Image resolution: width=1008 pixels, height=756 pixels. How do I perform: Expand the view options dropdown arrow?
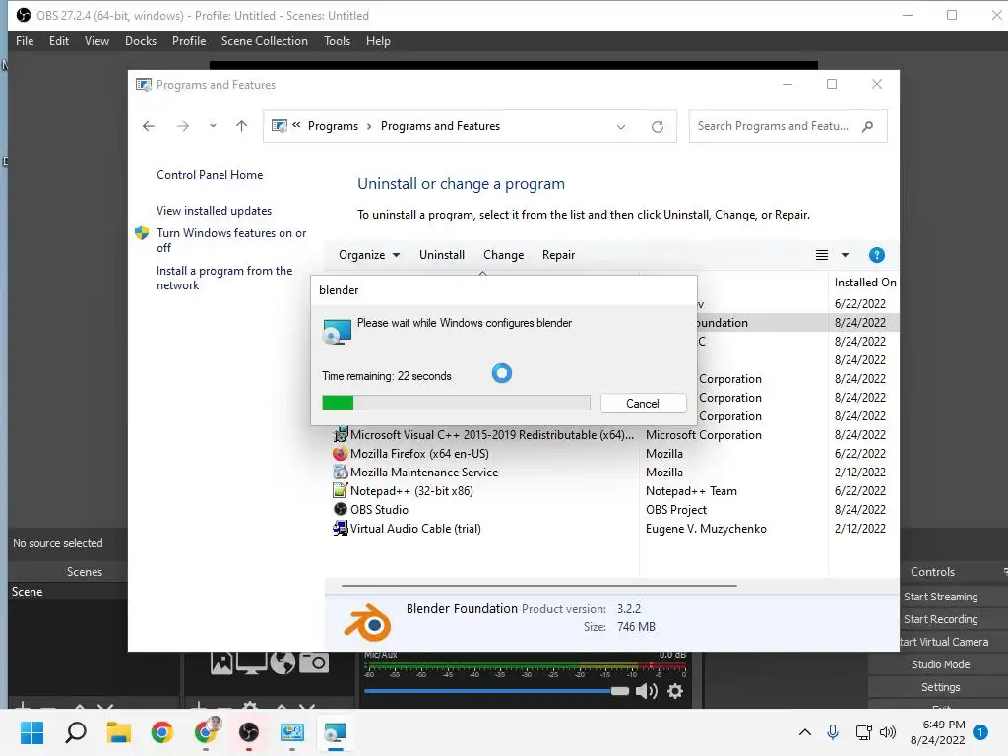[845, 255]
